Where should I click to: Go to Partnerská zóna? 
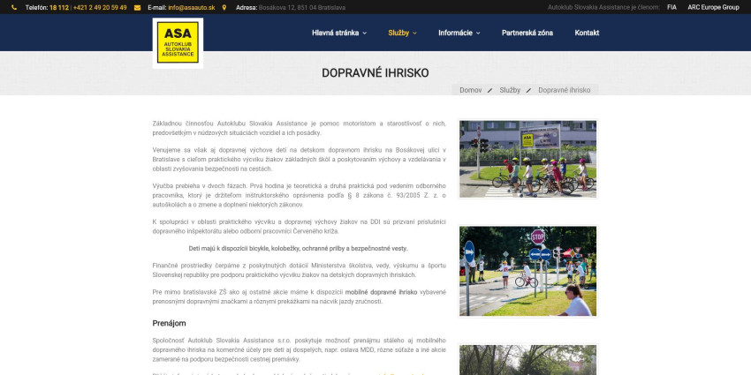pos(527,33)
